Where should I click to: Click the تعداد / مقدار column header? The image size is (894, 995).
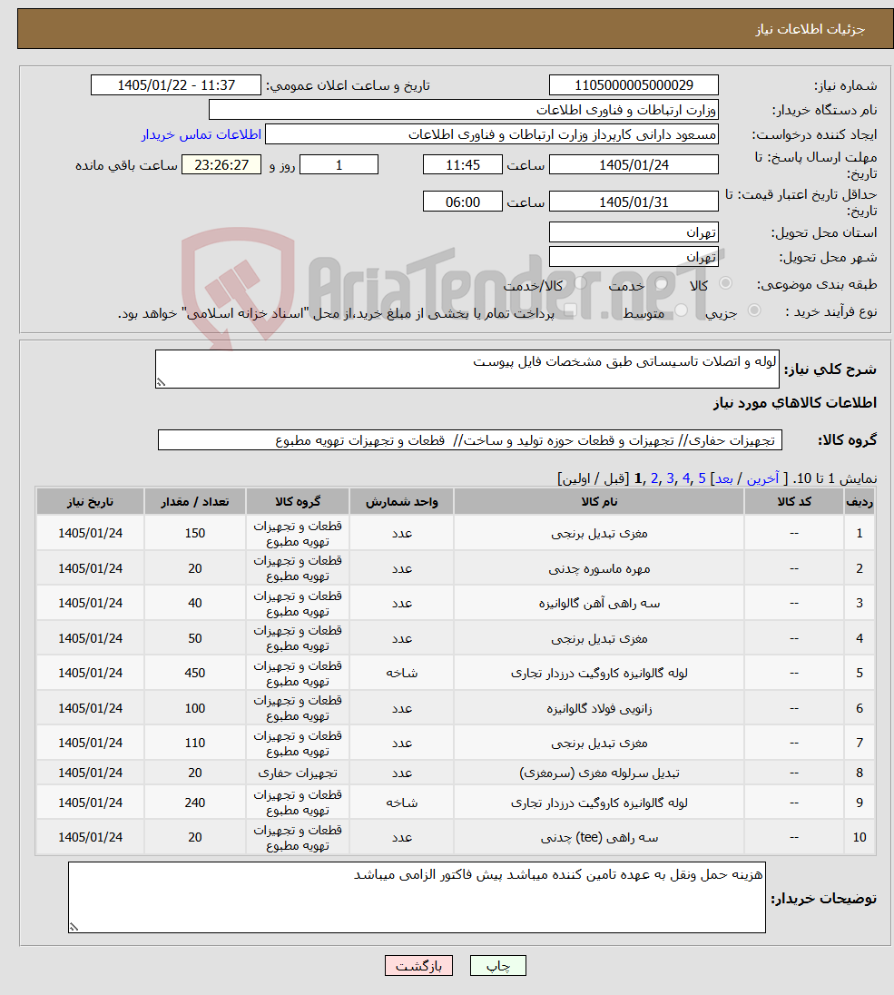click(x=195, y=501)
